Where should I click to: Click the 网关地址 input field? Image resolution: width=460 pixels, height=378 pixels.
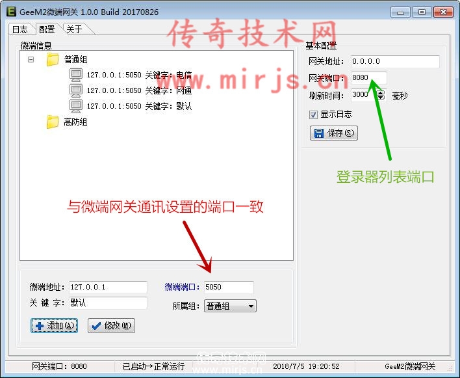(x=395, y=61)
